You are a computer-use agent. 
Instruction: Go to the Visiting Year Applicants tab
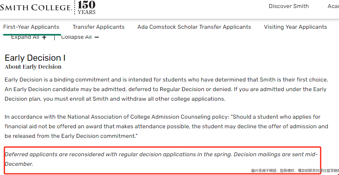(x=296, y=27)
